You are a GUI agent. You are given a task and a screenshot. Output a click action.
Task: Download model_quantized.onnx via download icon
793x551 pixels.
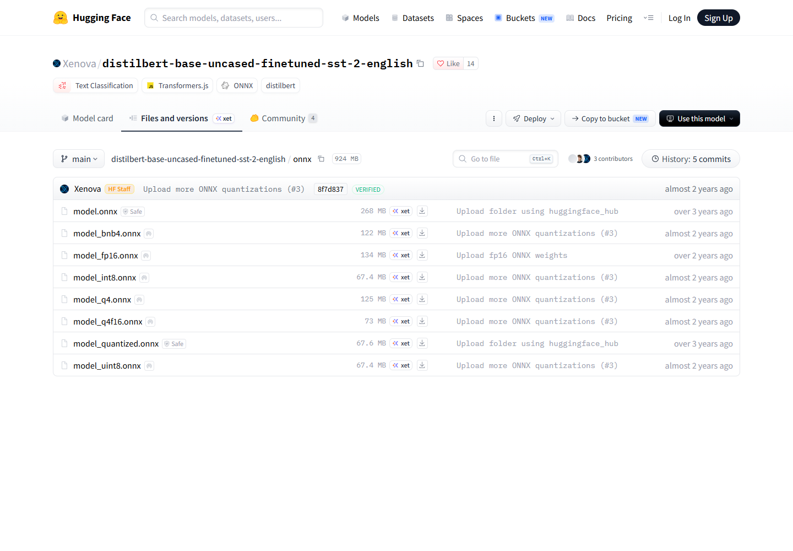coord(422,343)
